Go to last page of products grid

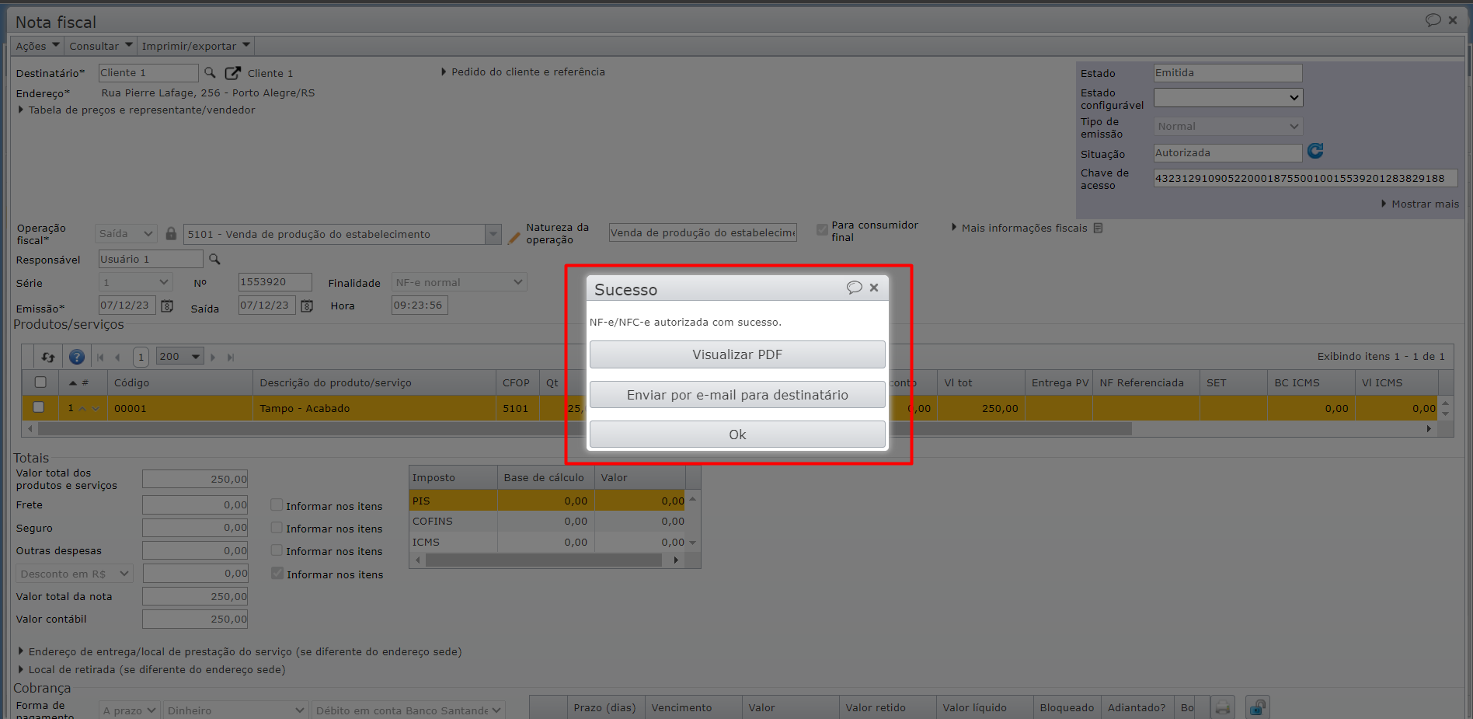[x=230, y=357]
